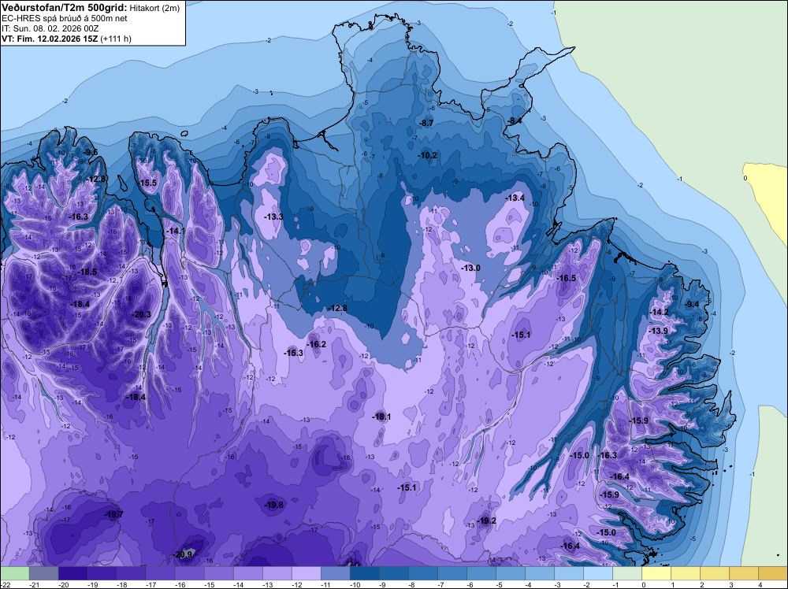
Task: Select the 0 legend color swatch
Action: pos(656,573)
